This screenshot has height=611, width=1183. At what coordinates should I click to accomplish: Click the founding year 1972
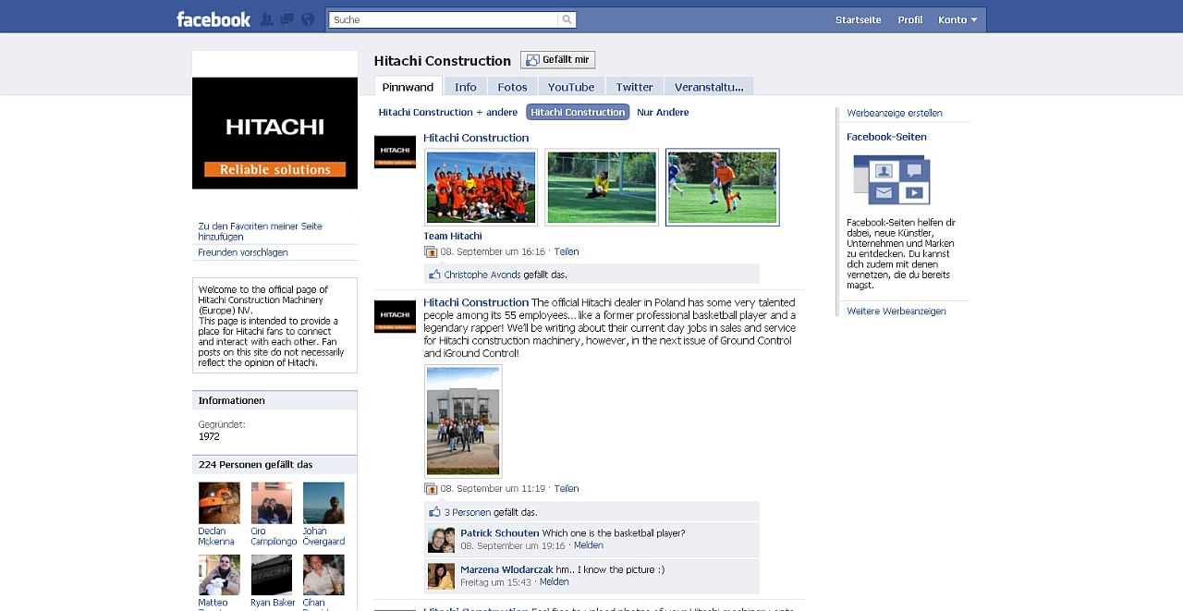pyautogui.click(x=209, y=436)
